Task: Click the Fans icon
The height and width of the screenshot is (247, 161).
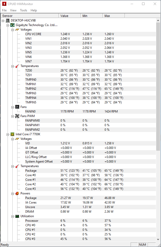Action: (x=17, y=107)
